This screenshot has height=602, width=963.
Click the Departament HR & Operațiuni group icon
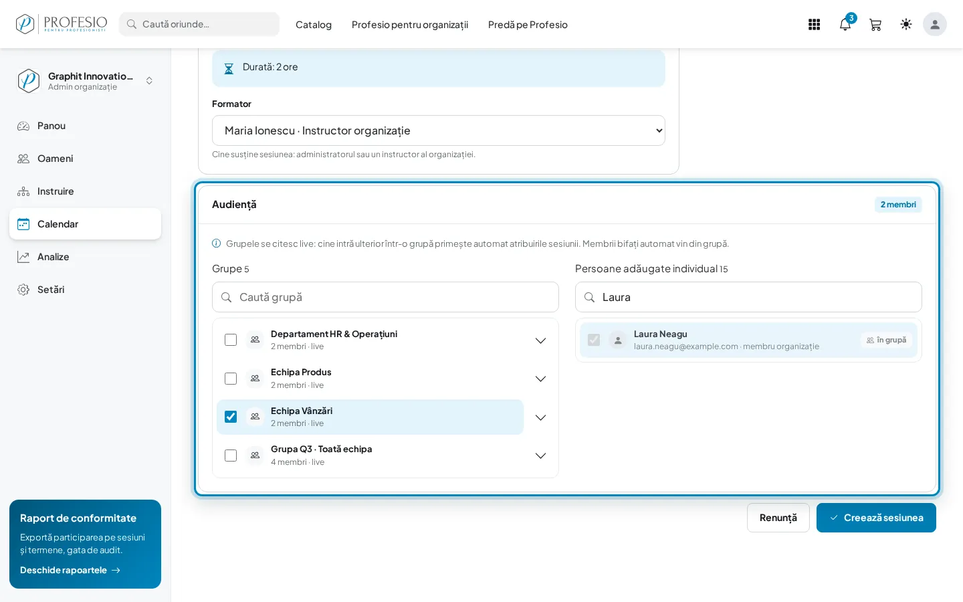[255, 340]
